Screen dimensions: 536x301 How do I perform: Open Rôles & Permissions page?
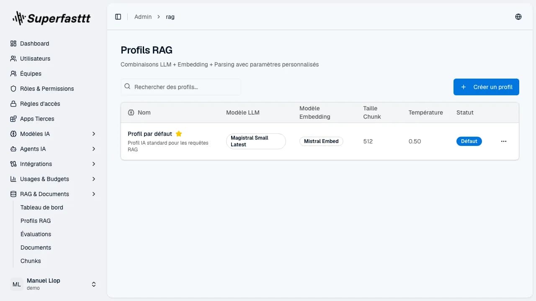pyautogui.click(x=54, y=89)
